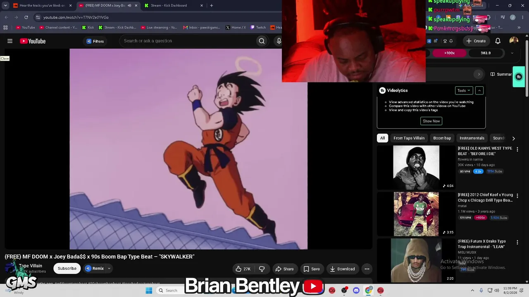Click Show Now in Videolytics
This screenshot has width=529, height=297.
tap(431, 121)
